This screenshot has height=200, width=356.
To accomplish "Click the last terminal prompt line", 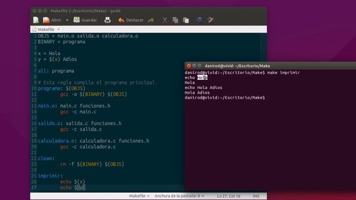I will pyautogui.click(x=225, y=98).
